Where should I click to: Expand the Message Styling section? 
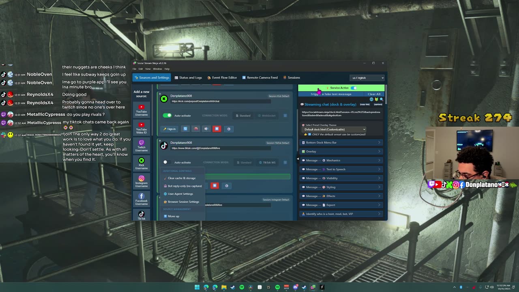click(x=341, y=187)
